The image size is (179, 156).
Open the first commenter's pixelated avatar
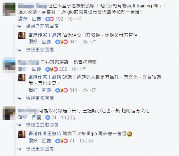pos(9,9)
